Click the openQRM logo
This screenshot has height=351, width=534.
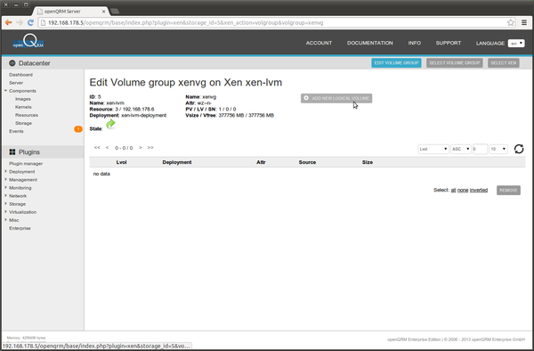[28, 41]
